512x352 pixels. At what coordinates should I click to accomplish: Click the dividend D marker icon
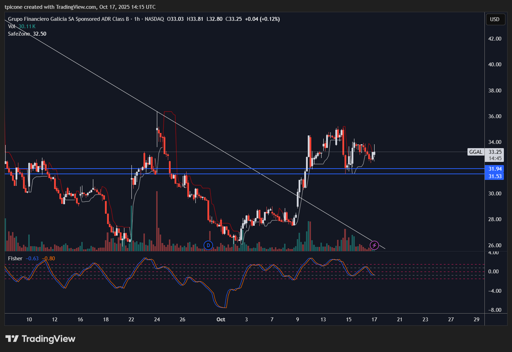[208, 245]
